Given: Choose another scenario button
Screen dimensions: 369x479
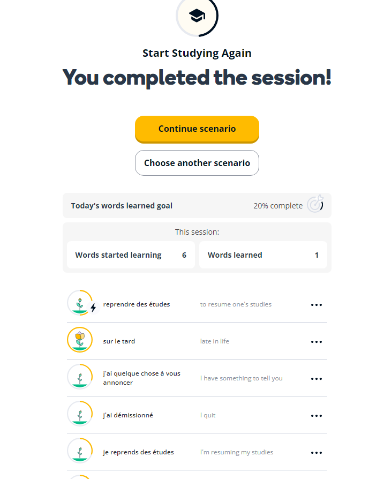Looking at the screenshot, I should pos(197,163).
